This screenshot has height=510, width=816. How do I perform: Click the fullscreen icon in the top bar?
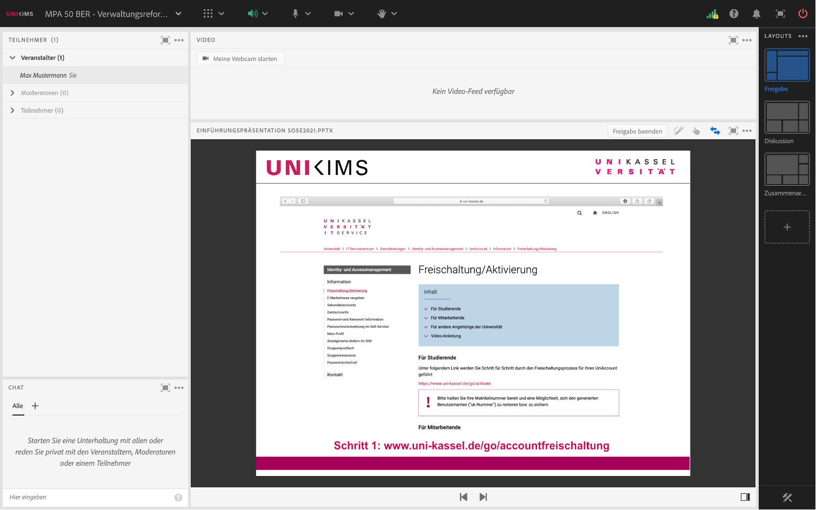780,13
